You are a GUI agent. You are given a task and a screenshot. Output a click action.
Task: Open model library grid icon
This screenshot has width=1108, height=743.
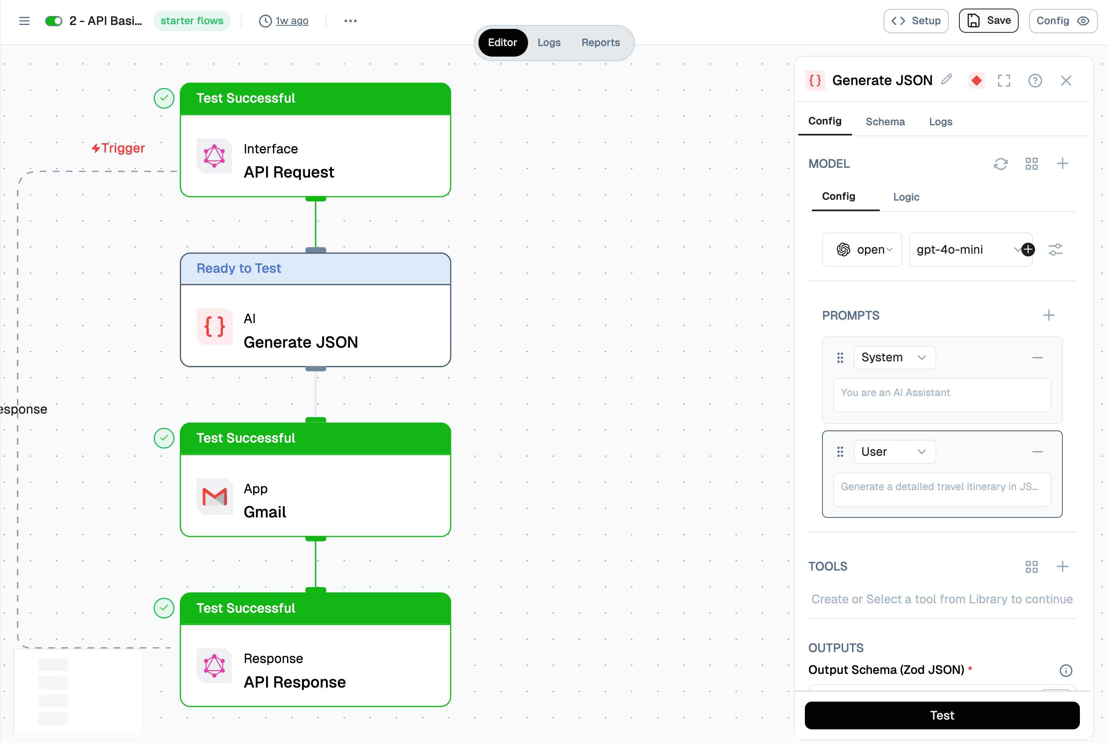coord(1031,164)
